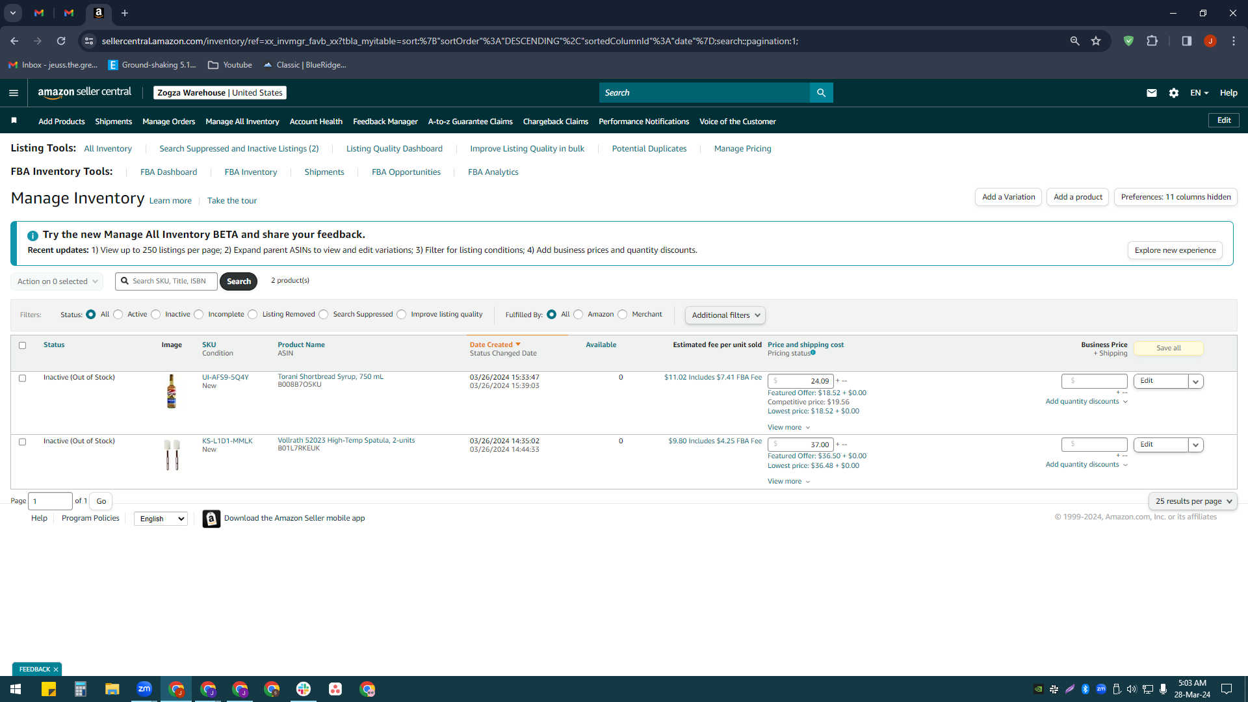1248x702 pixels.
Task: Open Chrome three-dot menu
Action: [x=1234, y=41]
